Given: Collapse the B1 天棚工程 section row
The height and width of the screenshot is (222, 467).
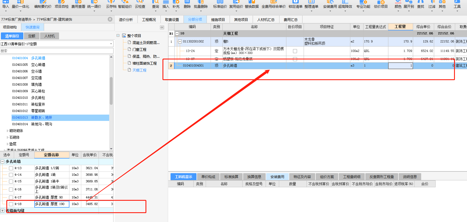Looking at the screenshot, I should (x=177, y=34).
